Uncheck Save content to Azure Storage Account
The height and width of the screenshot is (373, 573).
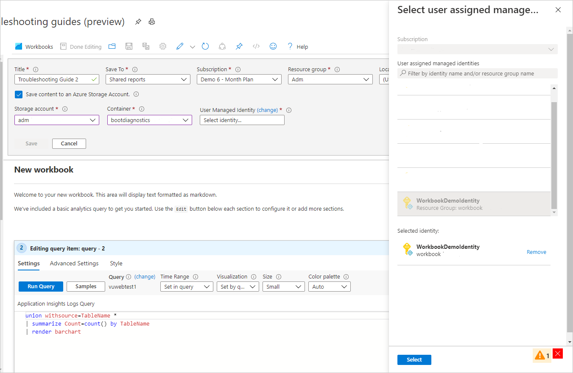(19, 95)
